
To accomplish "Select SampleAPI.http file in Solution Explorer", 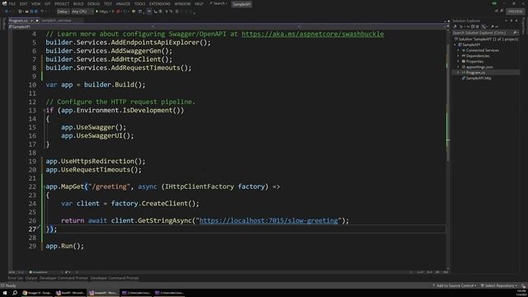I will (x=478, y=78).
